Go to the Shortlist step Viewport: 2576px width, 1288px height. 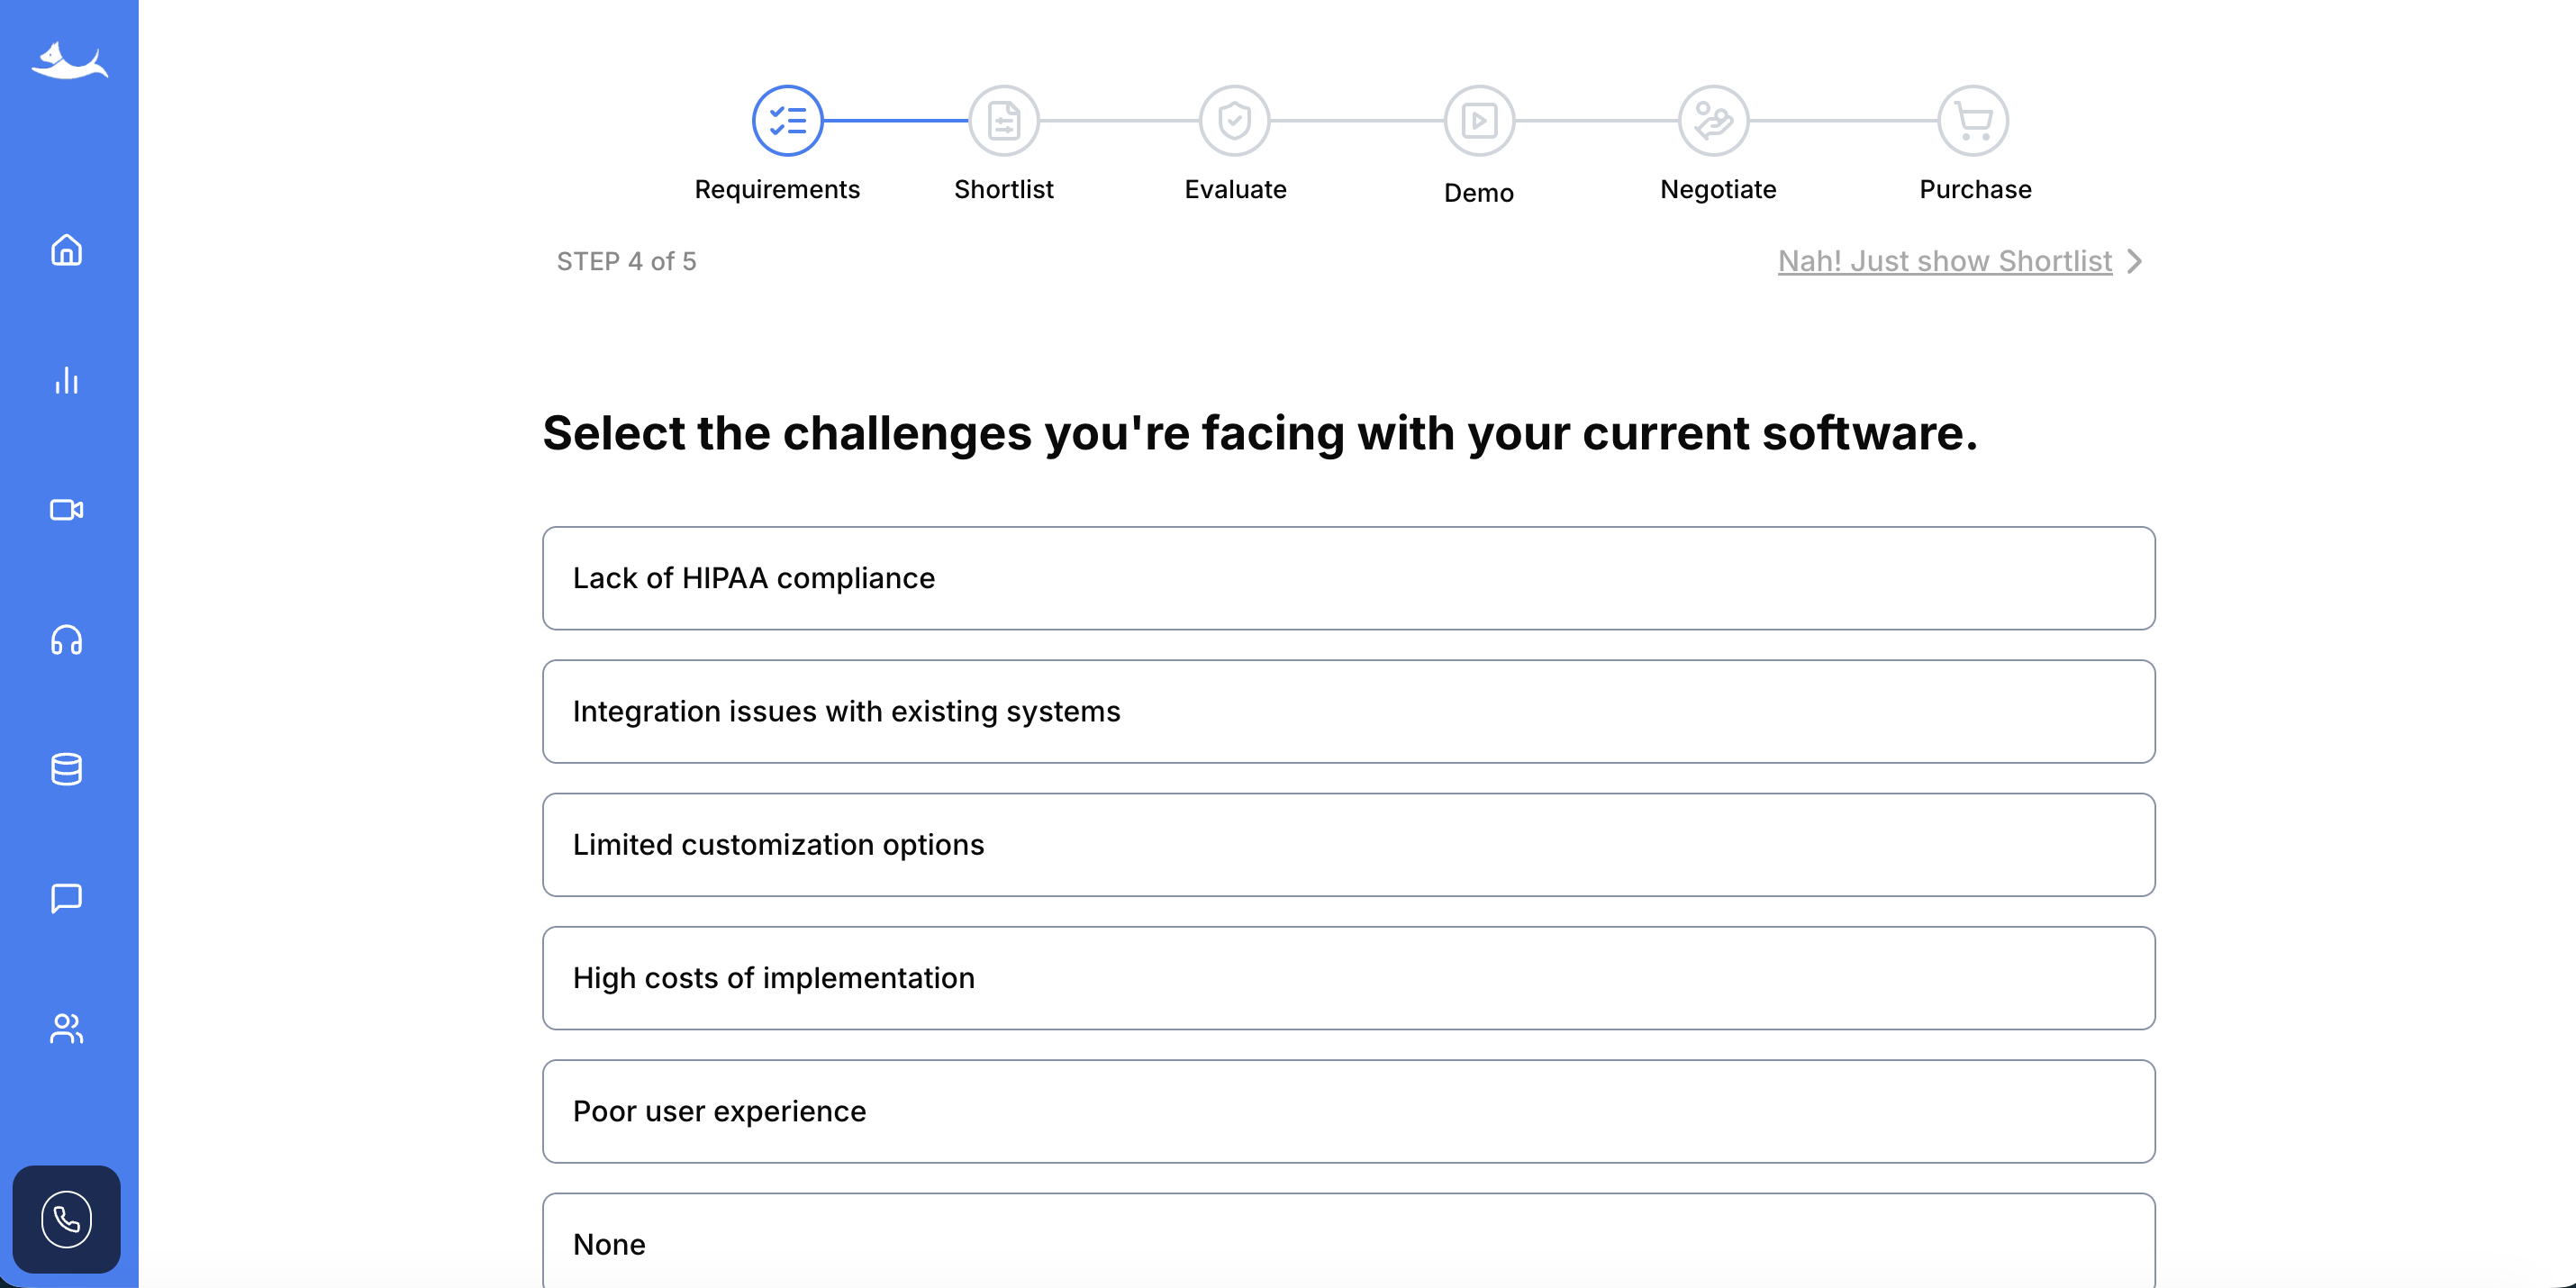coord(1003,120)
